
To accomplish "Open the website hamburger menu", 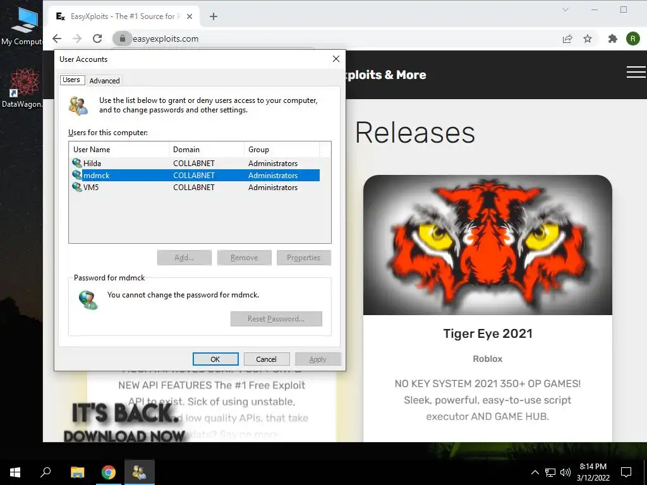I will [636, 72].
